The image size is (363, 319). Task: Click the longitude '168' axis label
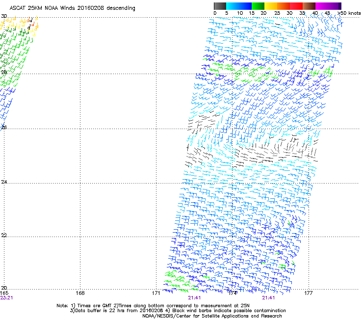point(80,293)
